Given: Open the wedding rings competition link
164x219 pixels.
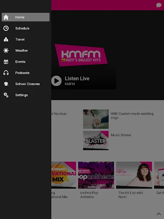Looking at the screenshot, I should 132,115.
